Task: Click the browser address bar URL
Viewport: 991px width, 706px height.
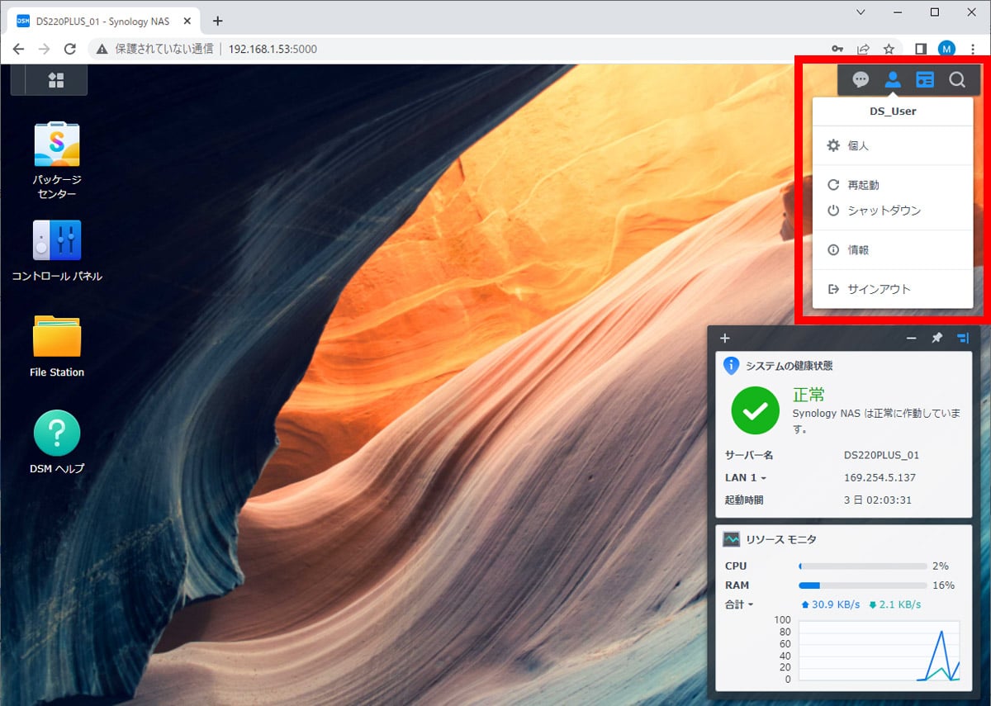Action: click(273, 49)
